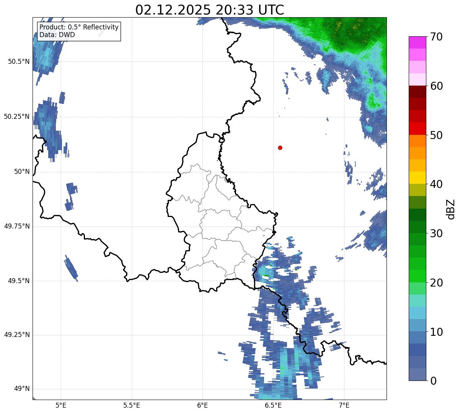Click the 'Product: 0.5° Reflectivity' label
460x413 pixels.
point(79,28)
